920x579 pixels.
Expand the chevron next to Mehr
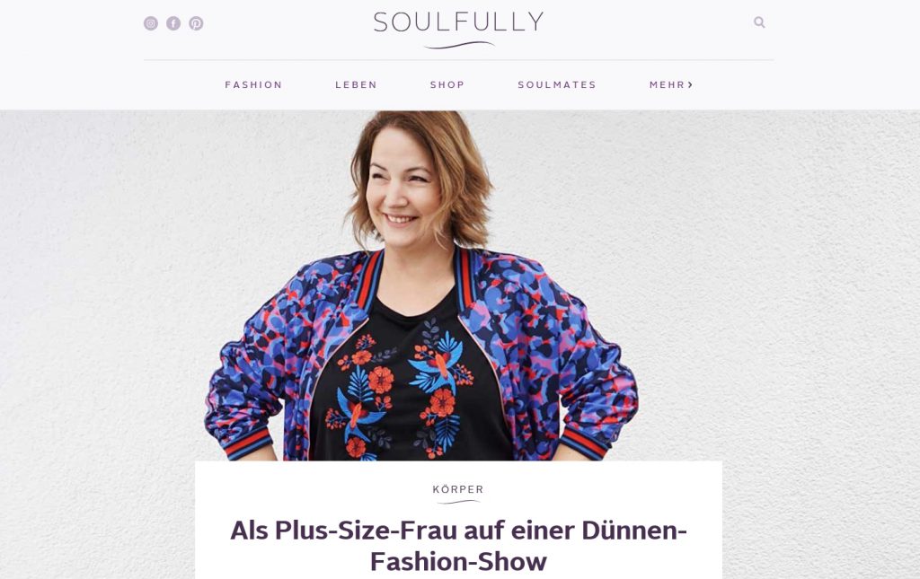[691, 85]
